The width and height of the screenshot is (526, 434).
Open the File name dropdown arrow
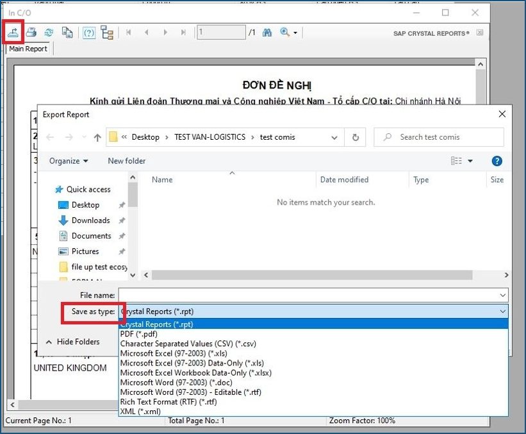click(502, 296)
